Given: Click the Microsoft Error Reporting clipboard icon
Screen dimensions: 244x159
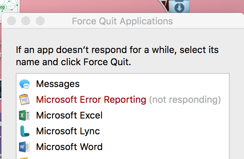Looking at the screenshot, I should pos(24,100).
